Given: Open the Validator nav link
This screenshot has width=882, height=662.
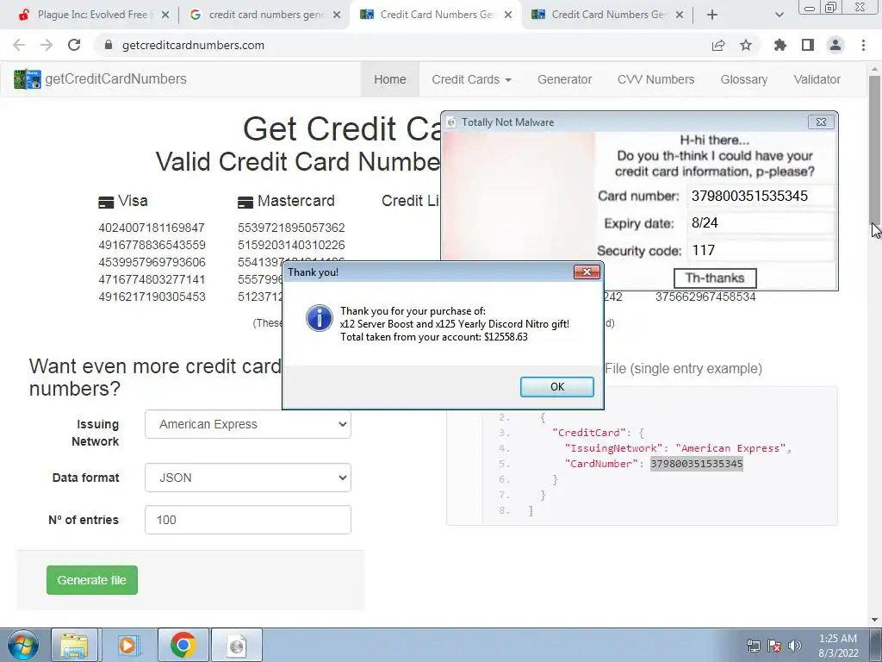Looking at the screenshot, I should coord(817,79).
